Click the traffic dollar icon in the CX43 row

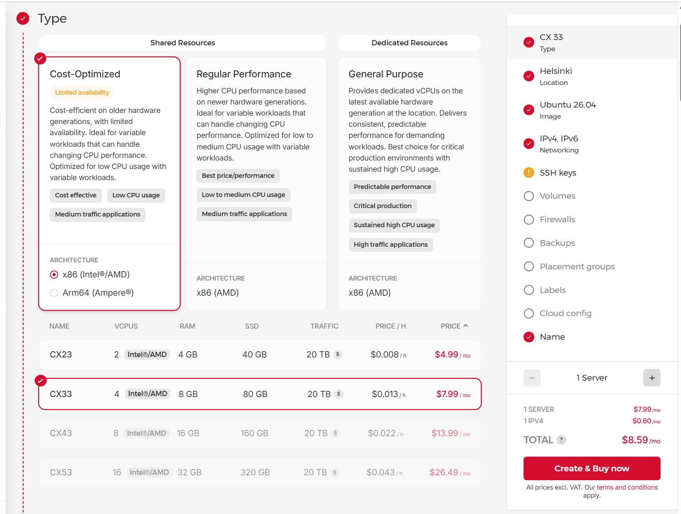pyautogui.click(x=336, y=433)
